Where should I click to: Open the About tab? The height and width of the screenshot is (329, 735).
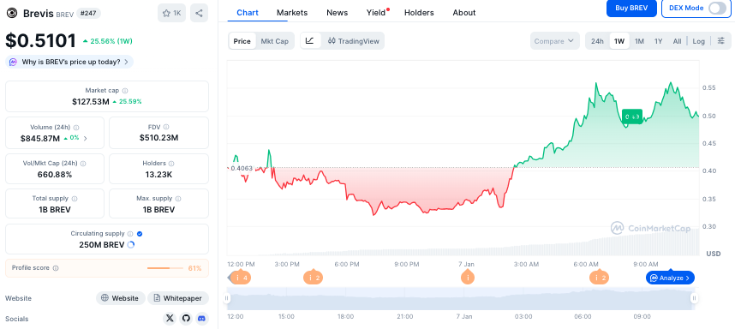point(464,13)
